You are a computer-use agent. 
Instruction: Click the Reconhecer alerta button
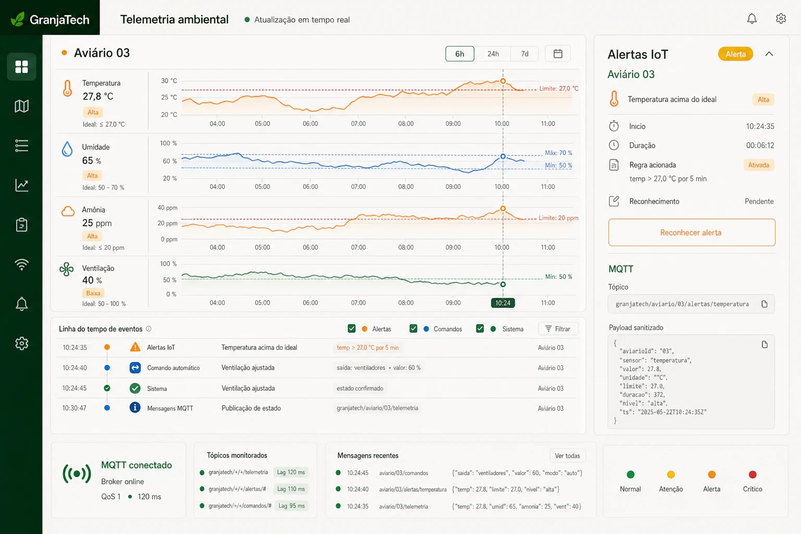pos(691,233)
